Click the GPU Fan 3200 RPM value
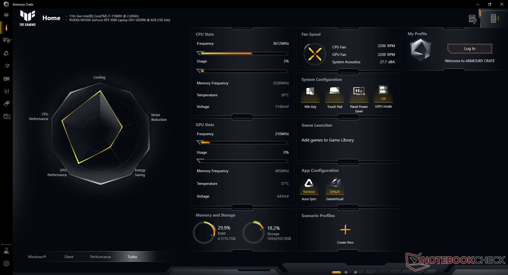Image resolution: width=508 pixels, height=275 pixels. [386, 54]
